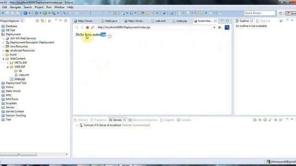Screen dimensions: 296x166
Task: Click the Run Last Tool icon
Action: point(54,13)
